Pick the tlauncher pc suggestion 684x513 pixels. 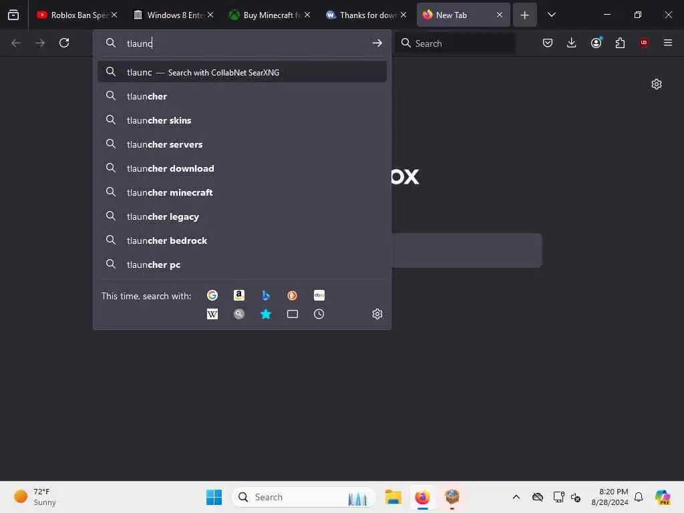[x=242, y=265]
